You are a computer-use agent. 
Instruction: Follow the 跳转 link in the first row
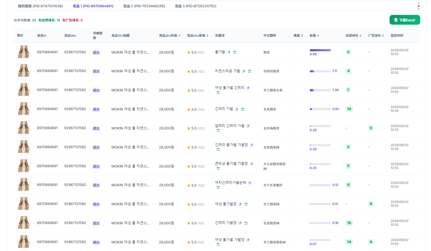pos(96,52)
